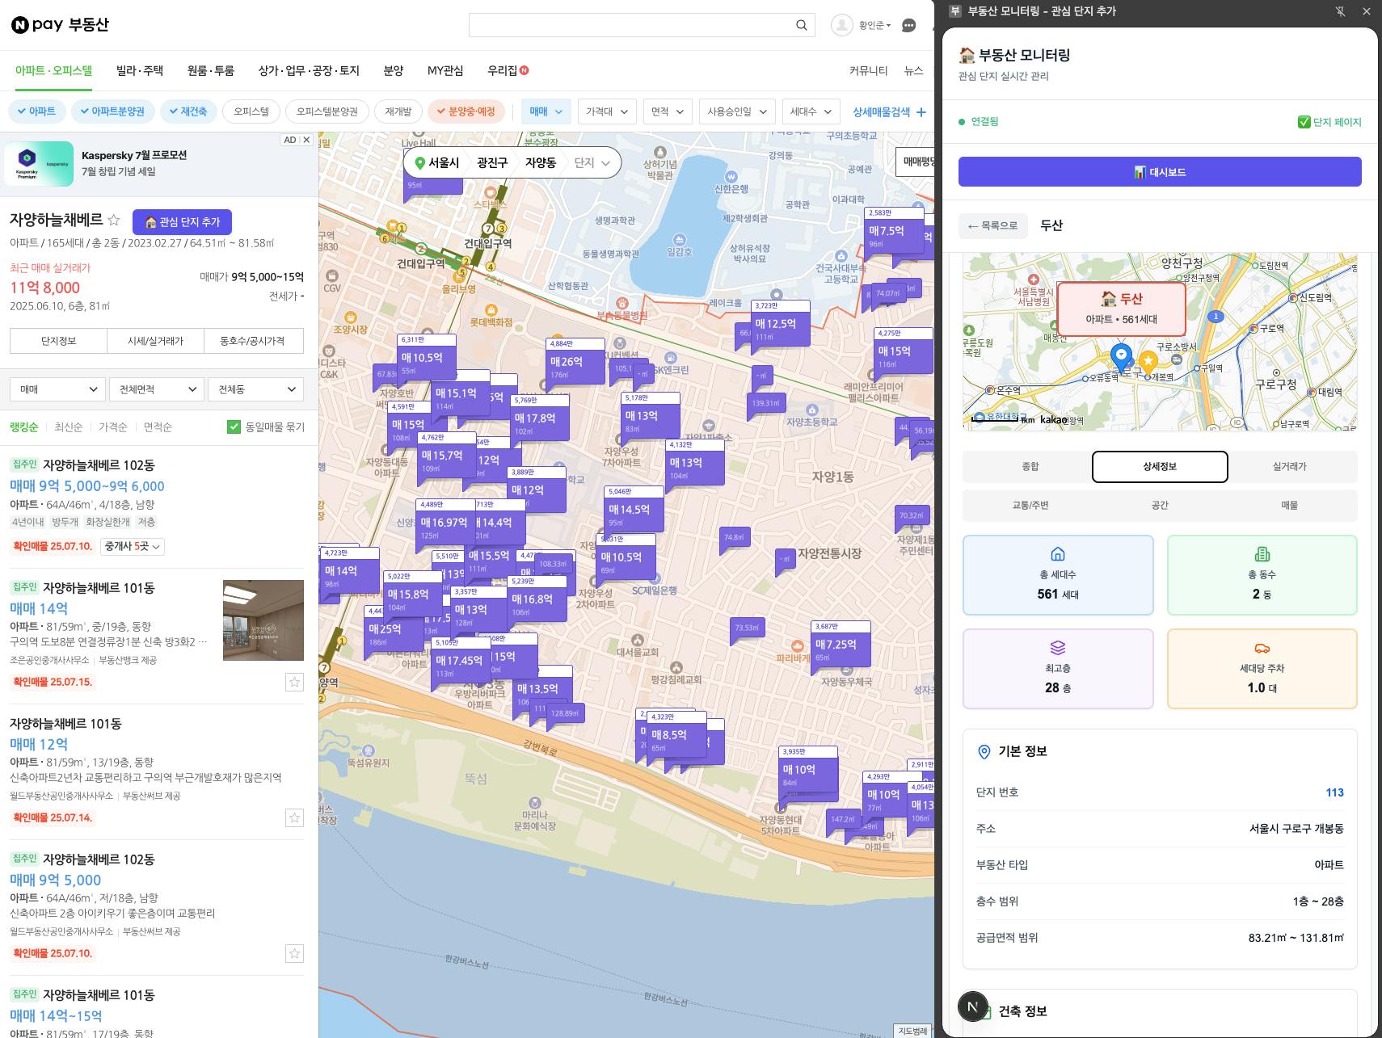Select the 교통/주변 tab
This screenshot has height=1038, width=1382.
1030,505
